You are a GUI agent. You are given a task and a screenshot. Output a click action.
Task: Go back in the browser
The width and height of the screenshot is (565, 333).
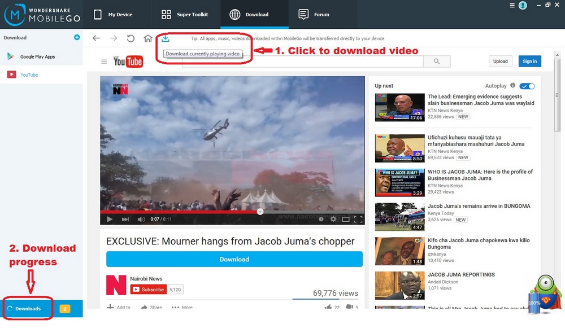[x=96, y=38]
